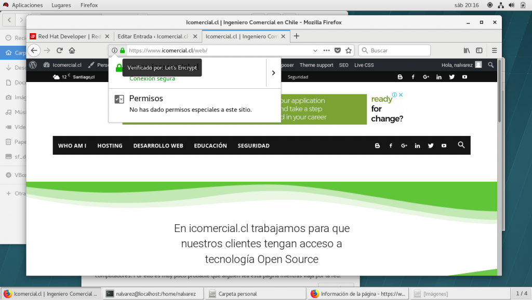Viewport: 532px width, 300px height.
Task: Click workspace switcher 1 / 4
Action: (x=522, y=294)
